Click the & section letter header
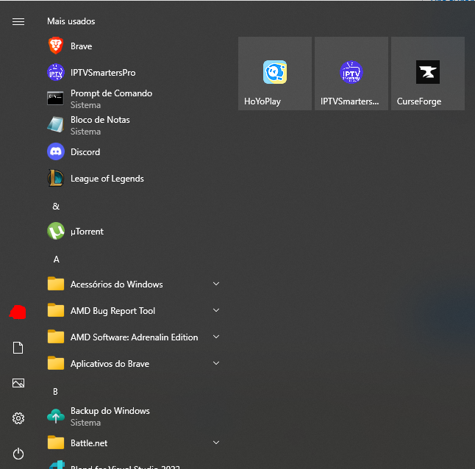475x469 pixels. tap(56, 206)
